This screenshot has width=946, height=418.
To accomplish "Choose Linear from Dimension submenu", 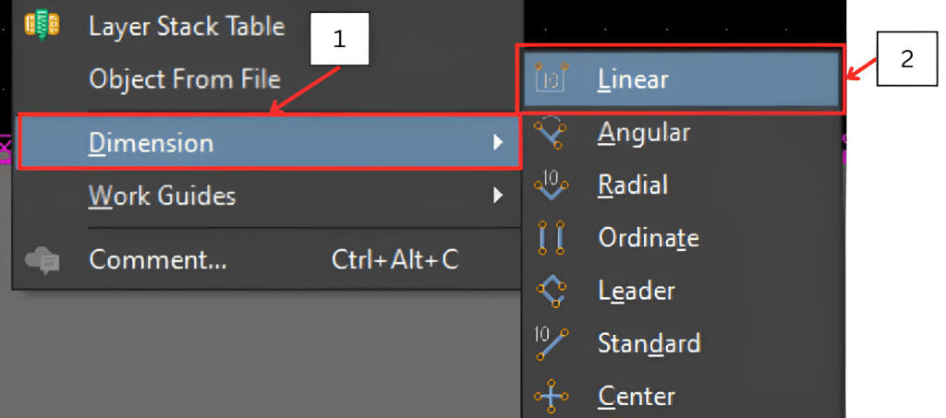I will (633, 79).
